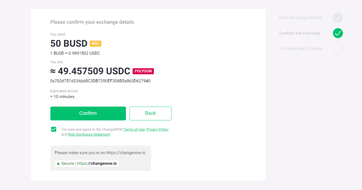Click the 49.457509 USDC receive amount
The width and height of the screenshot is (362, 190).
pyautogui.click(x=90, y=71)
